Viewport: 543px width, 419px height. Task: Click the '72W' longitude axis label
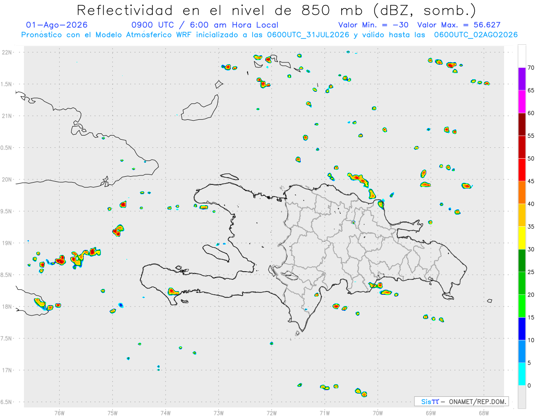coord(271,413)
